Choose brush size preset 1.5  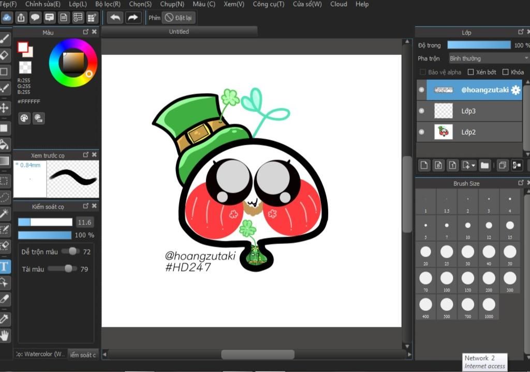coord(447,202)
